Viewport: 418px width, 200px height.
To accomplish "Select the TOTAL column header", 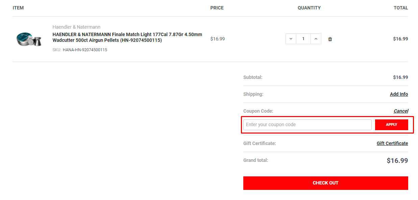I will click(x=401, y=8).
